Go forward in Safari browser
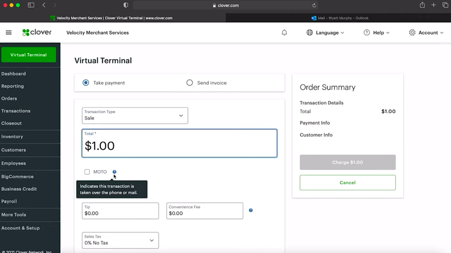The image size is (451, 253). (55, 5)
